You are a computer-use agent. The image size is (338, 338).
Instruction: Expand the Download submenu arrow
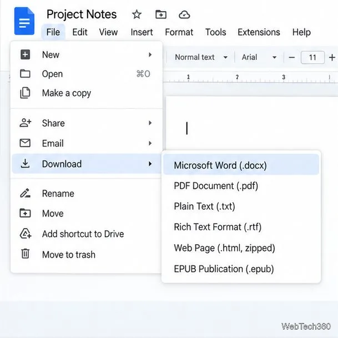(150, 164)
